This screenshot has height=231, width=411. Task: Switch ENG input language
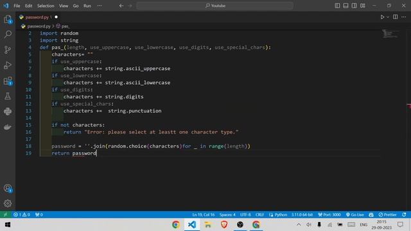point(363,225)
